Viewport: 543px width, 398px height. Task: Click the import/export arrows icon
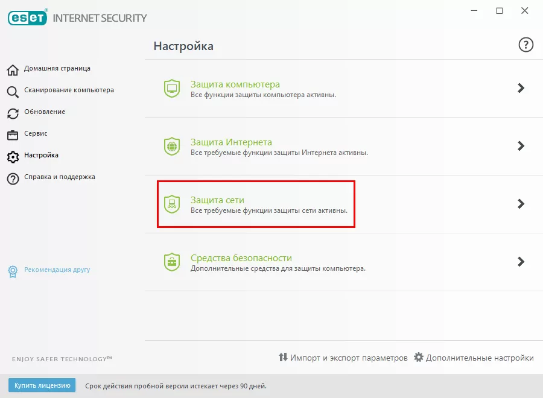pos(283,358)
